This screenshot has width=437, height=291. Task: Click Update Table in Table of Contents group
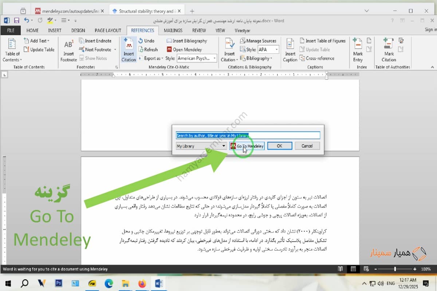pos(39,49)
